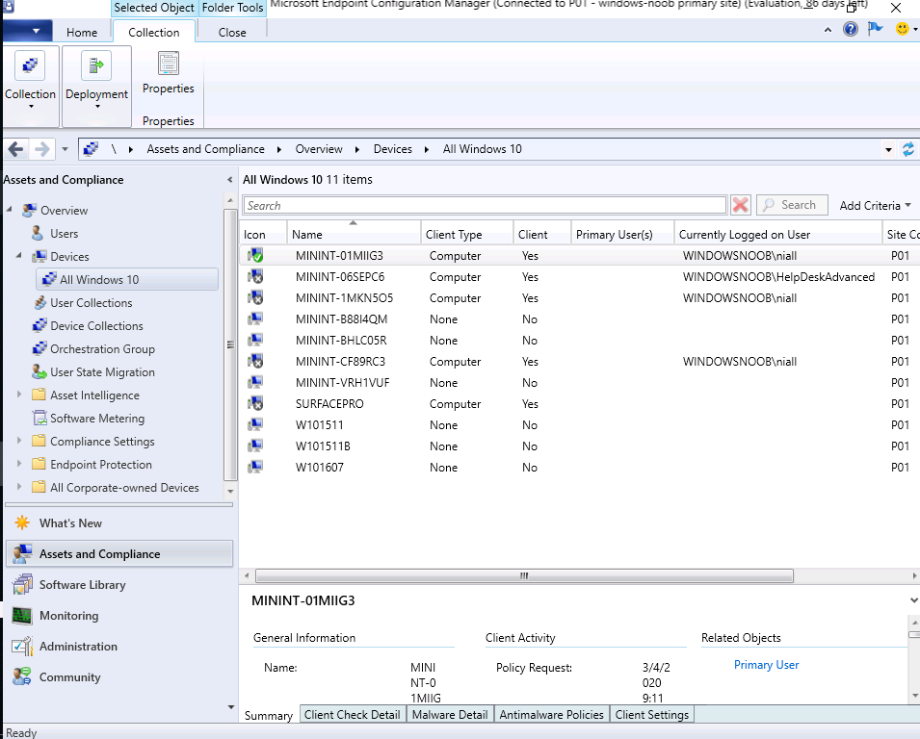Sort by Currently Logged on User column
The image size is (920, 739).
(x=778, y=234)
